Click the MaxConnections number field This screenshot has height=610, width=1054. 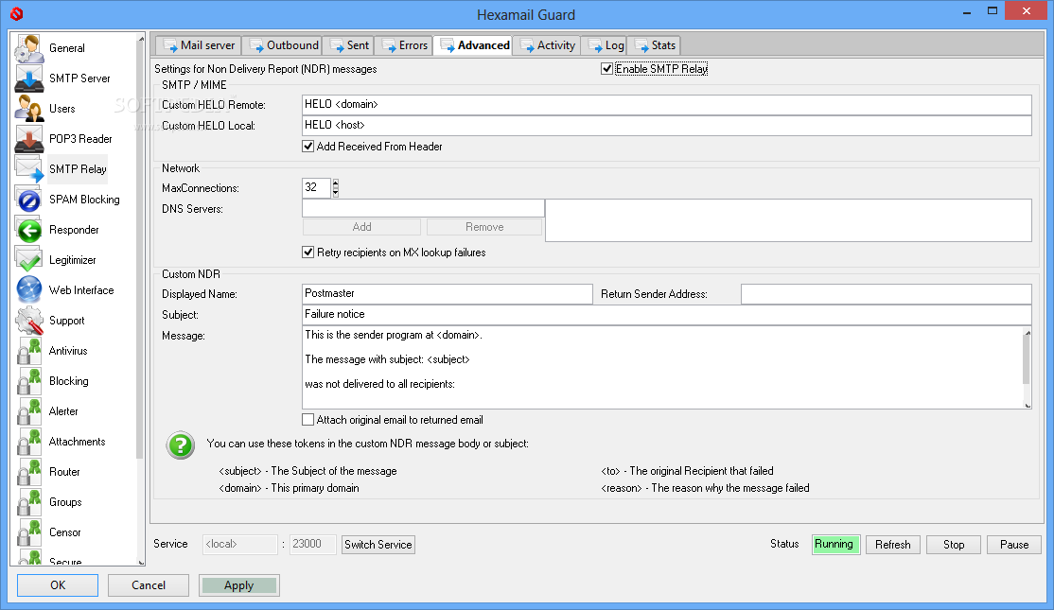[x=317, y=188]
